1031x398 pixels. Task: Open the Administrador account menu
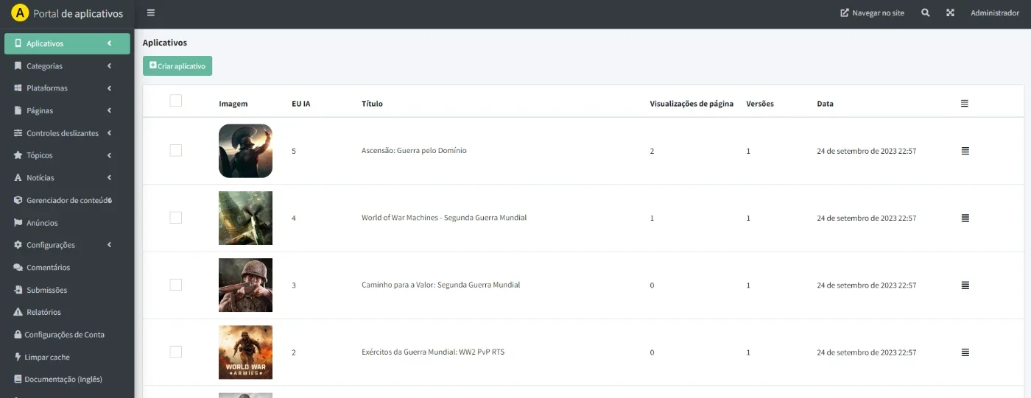coord(995,13)
